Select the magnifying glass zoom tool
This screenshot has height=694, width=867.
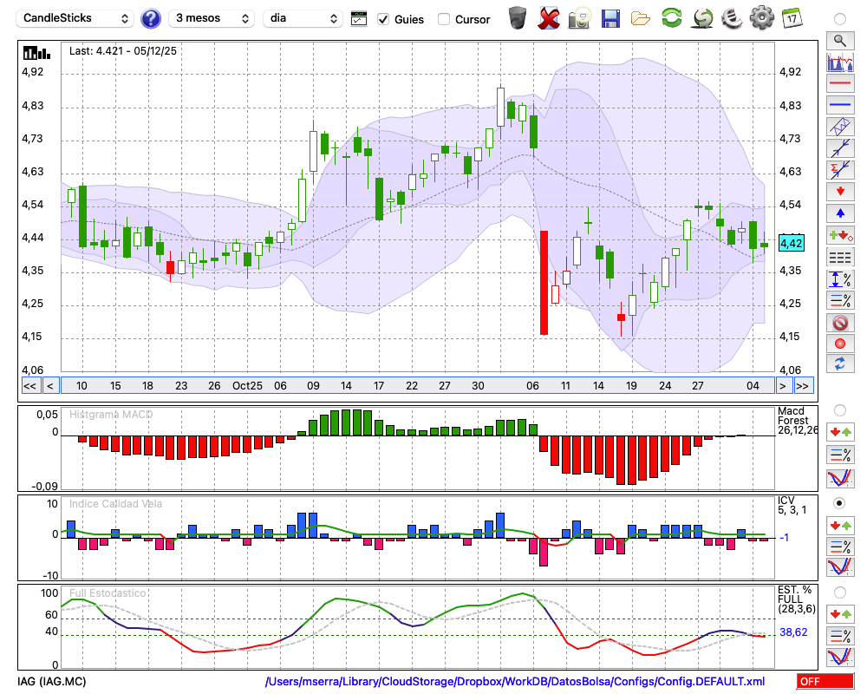840,41
